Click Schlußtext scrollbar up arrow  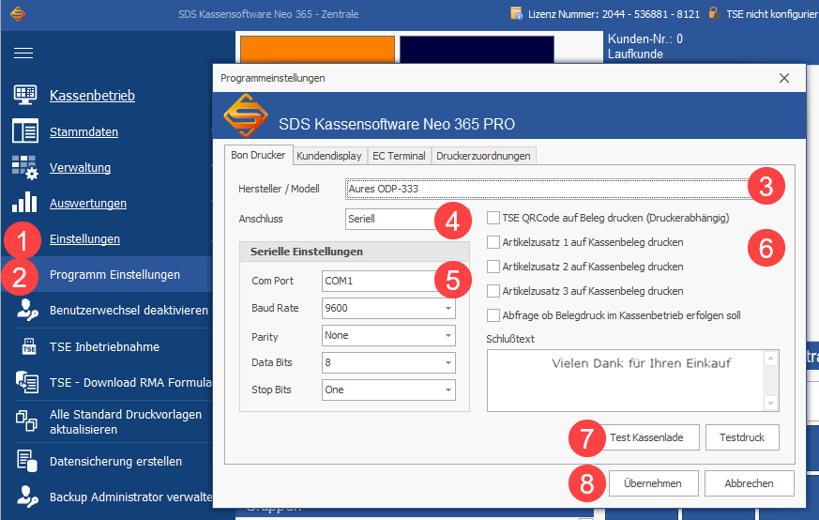[770, 359]
